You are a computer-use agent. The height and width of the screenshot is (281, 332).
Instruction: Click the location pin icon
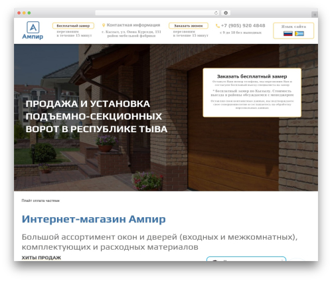pyautogui.click(x=104, y=25)
